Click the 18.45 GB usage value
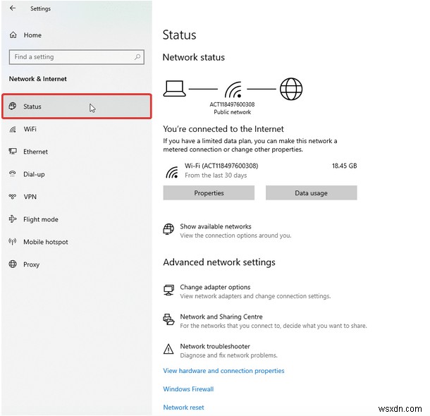The image size is (430, 416). (x=345, y=166)
